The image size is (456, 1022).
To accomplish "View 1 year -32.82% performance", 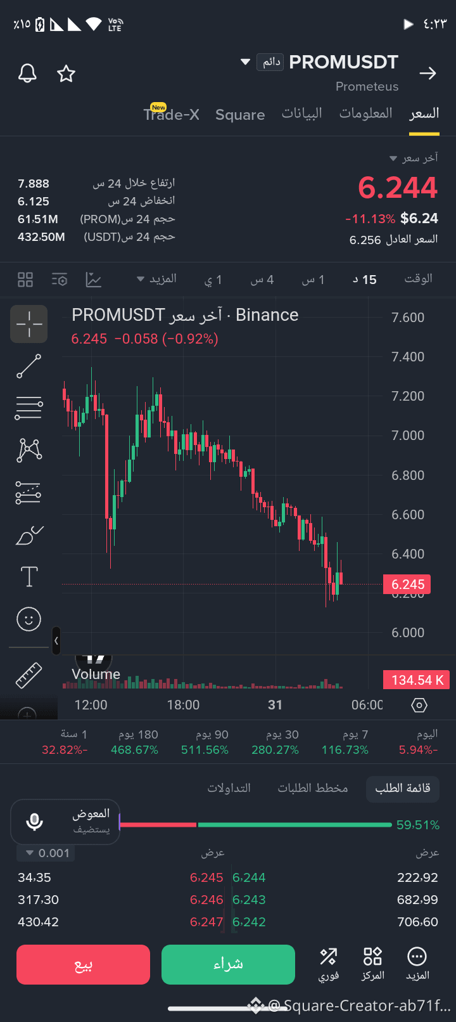I will point(65,742).
